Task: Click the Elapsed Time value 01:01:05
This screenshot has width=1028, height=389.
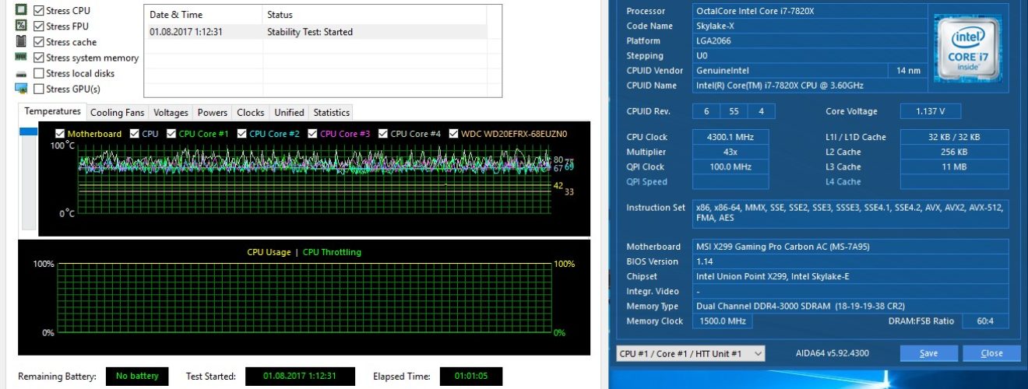Action: coord(471,377)
